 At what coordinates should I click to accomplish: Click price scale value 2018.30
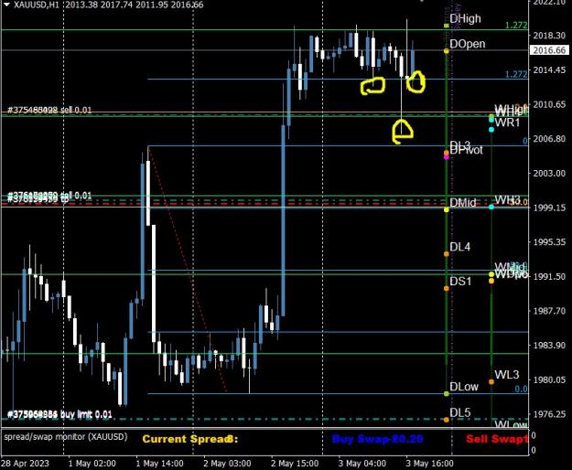pos(549,36)
